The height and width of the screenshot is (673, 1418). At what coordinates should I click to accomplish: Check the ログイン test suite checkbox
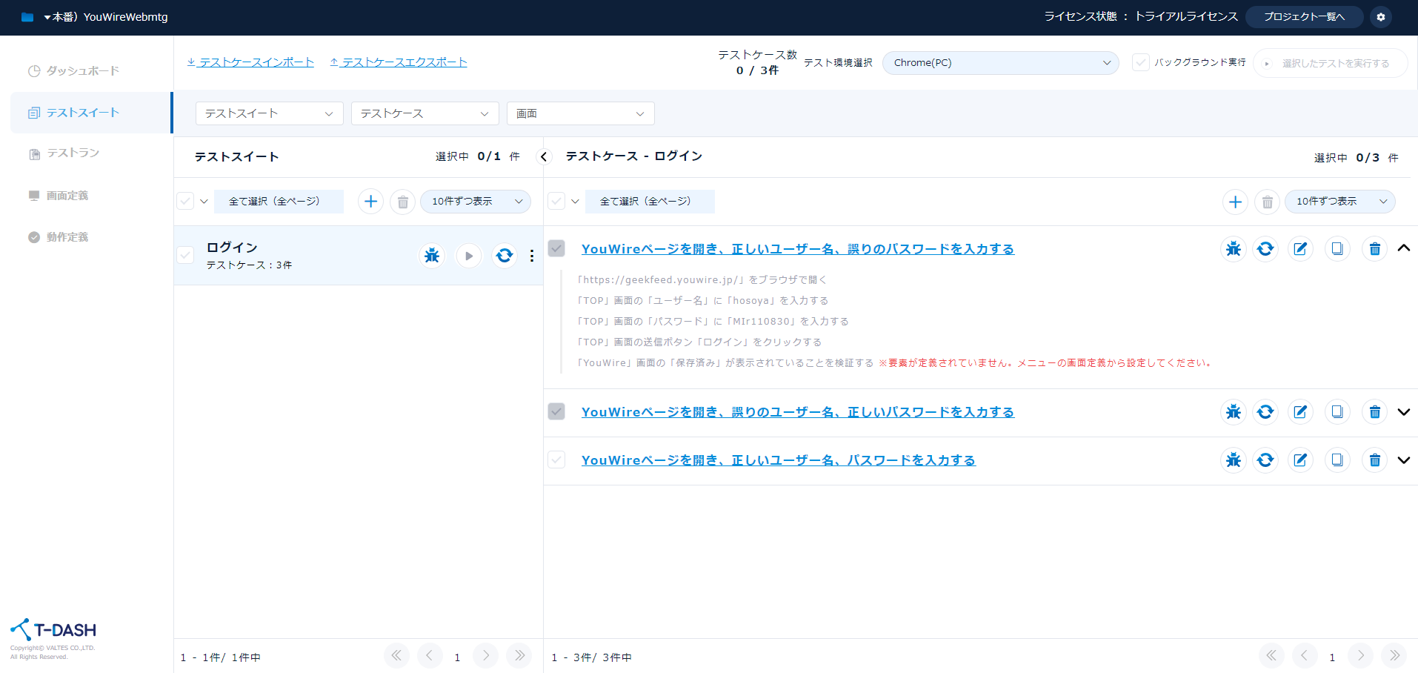[185, 255]
